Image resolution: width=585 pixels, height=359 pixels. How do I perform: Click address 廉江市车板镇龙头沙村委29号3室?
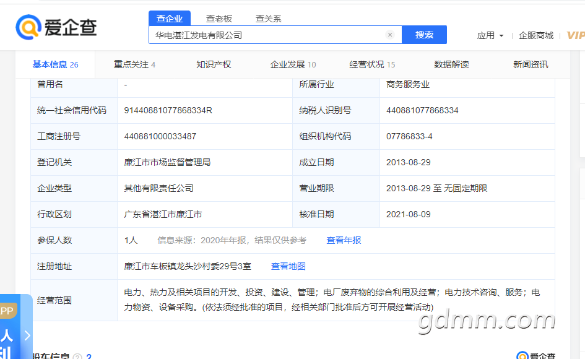click(x=188, y=266)
